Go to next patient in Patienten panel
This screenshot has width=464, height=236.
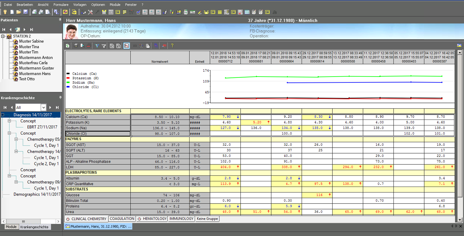[24, 29]
